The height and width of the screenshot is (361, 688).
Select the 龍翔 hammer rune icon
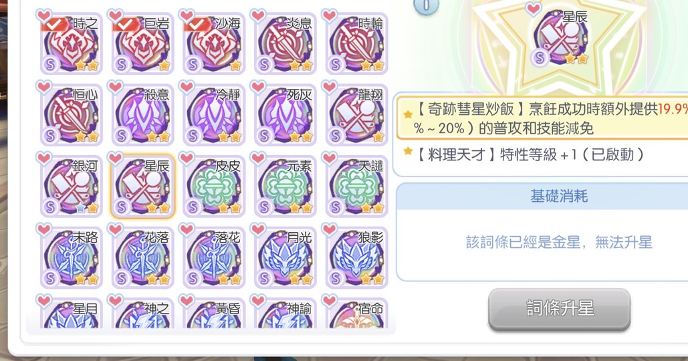click(x=357, y=115)
